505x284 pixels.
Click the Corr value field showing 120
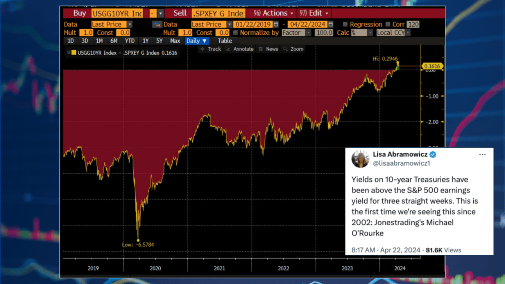click(x=413, y=24)
